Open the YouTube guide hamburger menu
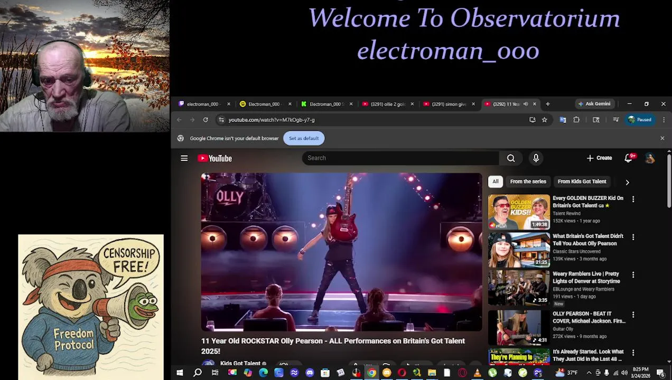The image size is (672, 380). [184, 158]
